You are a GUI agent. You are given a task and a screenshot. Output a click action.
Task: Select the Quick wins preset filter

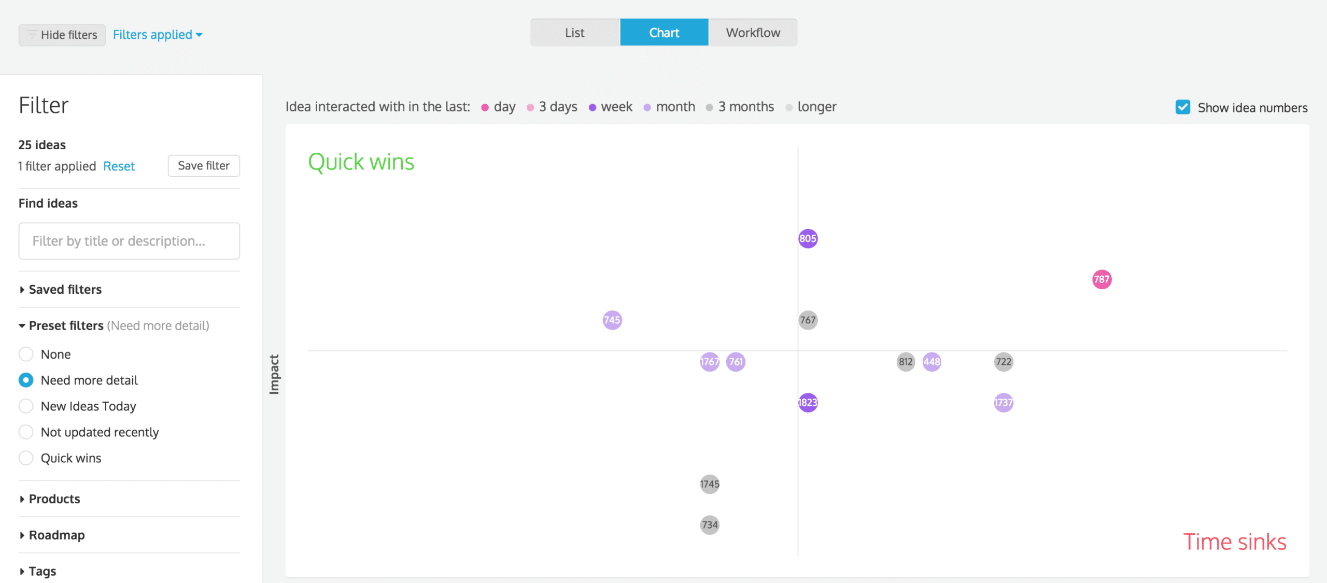coord(26,458)
